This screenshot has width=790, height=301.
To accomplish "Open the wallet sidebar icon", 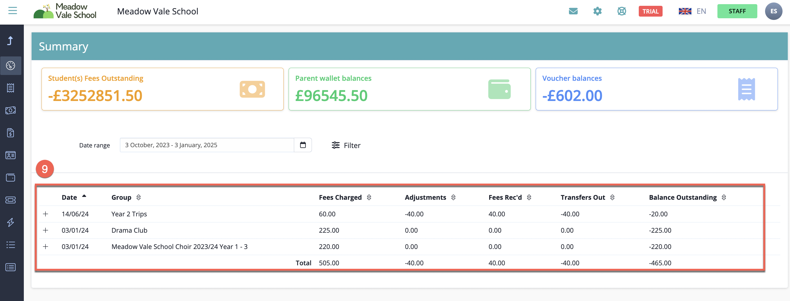I will pyautogui.click(x=11, y=178).
